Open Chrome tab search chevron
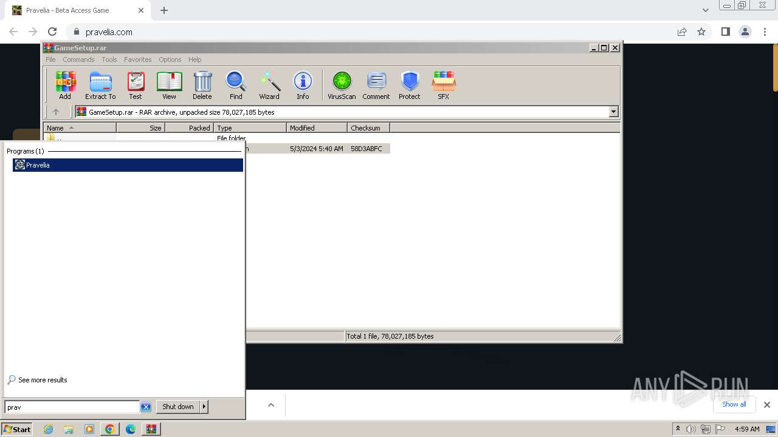The width and height of the screenshot is (778, 437). (x=705, y=10)
